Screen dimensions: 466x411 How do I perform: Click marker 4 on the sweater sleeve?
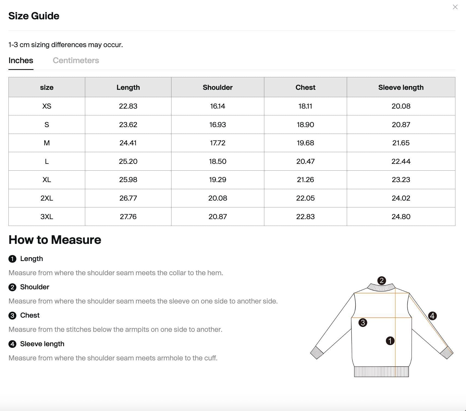click(x=432, y=316)
